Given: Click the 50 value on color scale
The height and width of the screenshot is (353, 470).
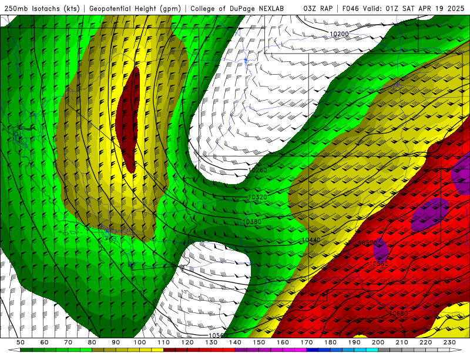Looking at the screenshot, I should click(x=21, y=342).
